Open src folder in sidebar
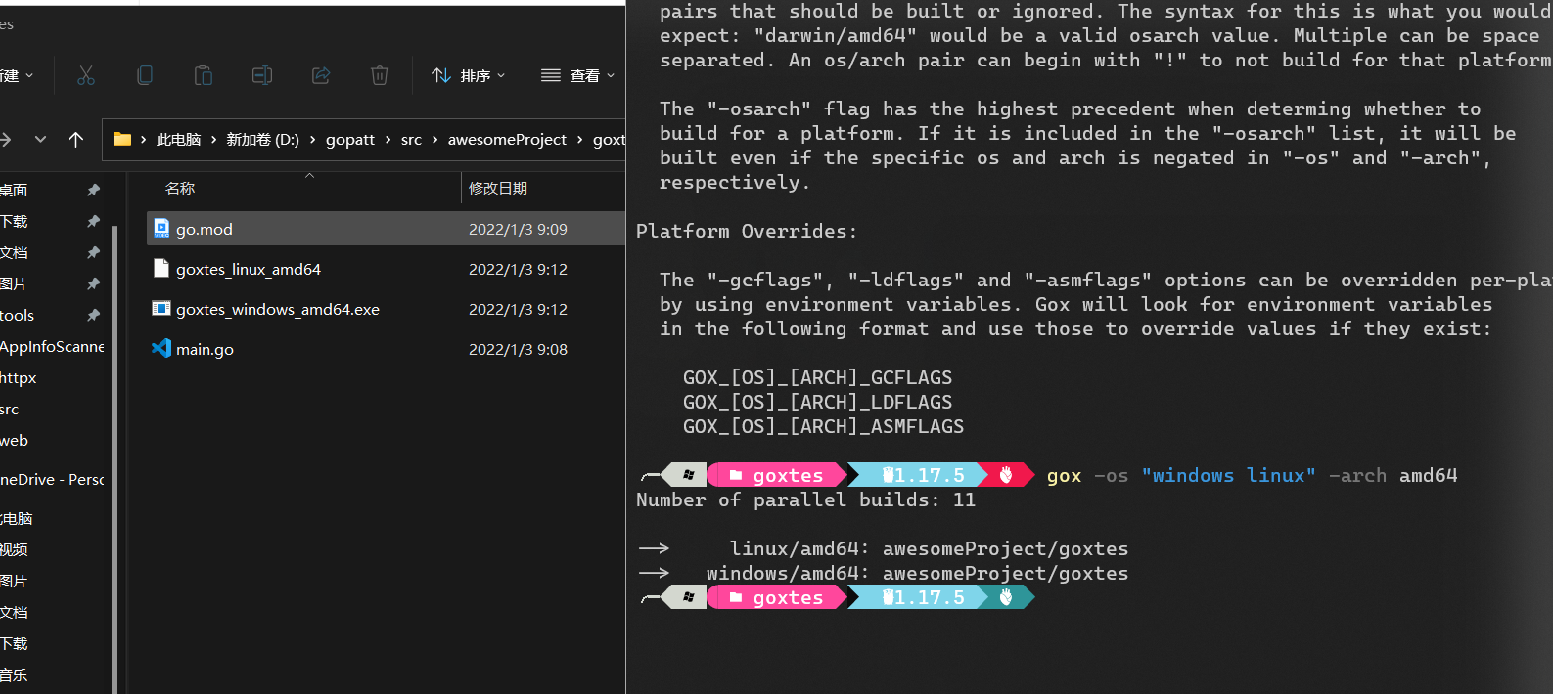Screen dimensions: 1553x694 (10, 409)
